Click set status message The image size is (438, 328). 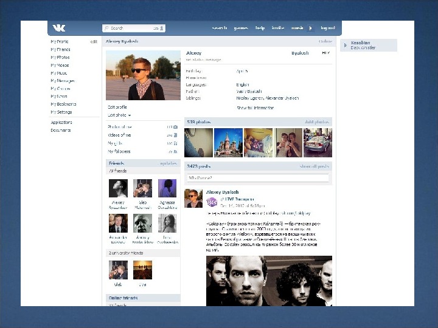coord(203,60)
